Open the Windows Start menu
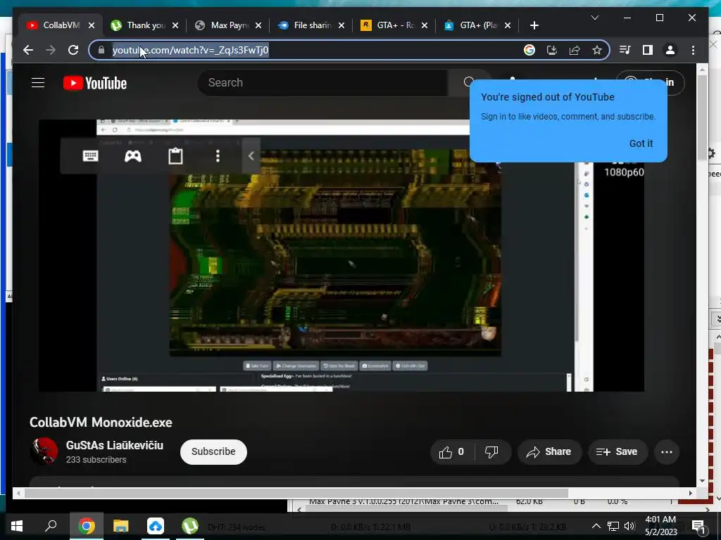The width and height of the screenshot is (721, 540). [17, 526]
